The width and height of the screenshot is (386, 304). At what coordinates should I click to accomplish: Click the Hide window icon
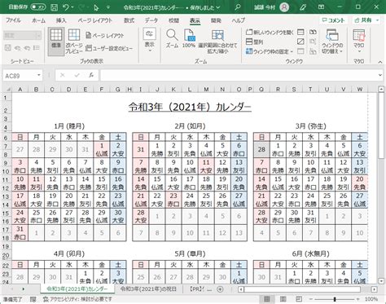pos(300,42)
